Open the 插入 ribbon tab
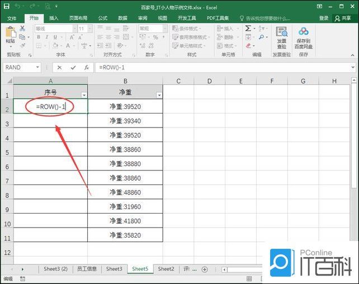359x284 pixels. coord(54,18)
